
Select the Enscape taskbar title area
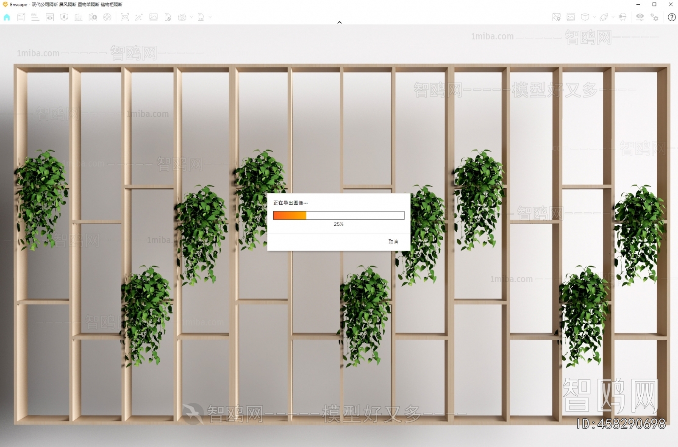click(x=64, y=5)
